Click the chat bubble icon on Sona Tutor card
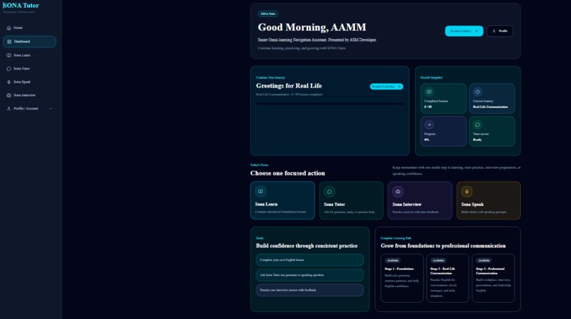Screen dimensions: 571x319 [x=329, y=191]
